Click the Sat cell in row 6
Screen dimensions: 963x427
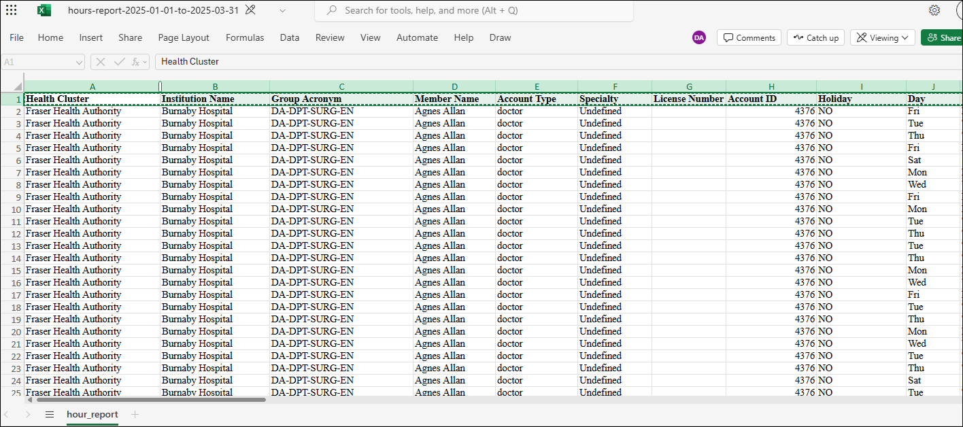933,160
